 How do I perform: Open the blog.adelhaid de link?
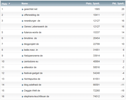(33, 85)
